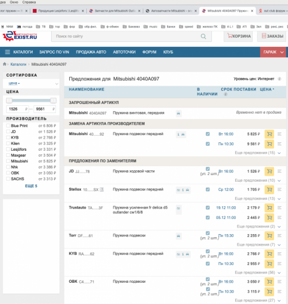The height and width of the screenshot is (304, 288).
Task: Open ПРОДАЖА АВТО menu item
Action: pyautogui.click(x=91, y=52)
